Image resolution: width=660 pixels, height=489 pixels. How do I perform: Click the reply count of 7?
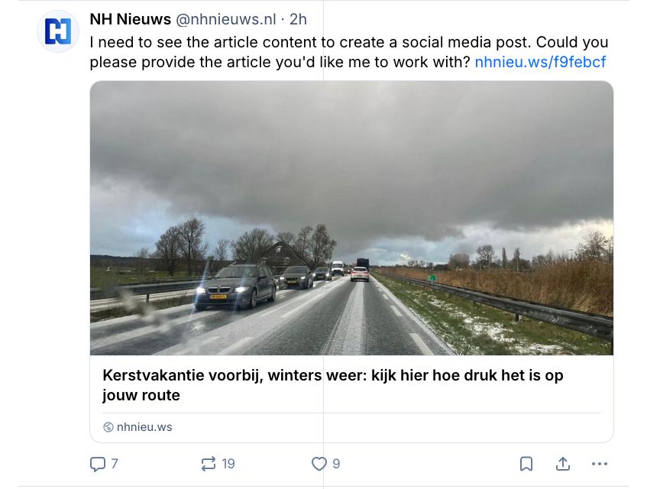click(115, 464)
